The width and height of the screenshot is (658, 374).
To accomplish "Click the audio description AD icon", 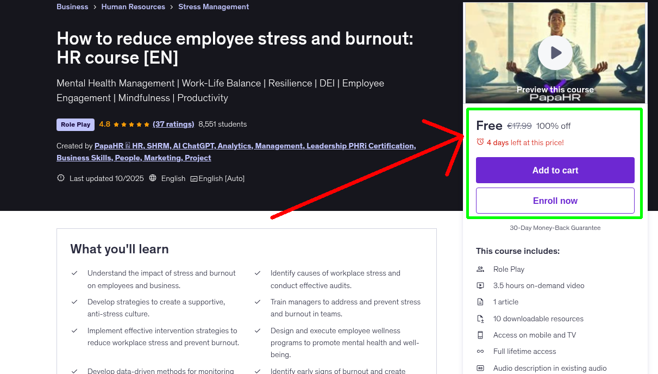I will tap(480, 368).
